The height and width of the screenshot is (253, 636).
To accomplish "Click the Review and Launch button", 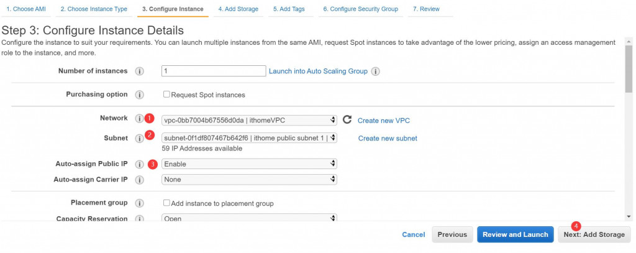I will tap(516, 234).
